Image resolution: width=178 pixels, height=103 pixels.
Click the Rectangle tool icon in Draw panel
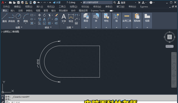click(x=32, y=15)
